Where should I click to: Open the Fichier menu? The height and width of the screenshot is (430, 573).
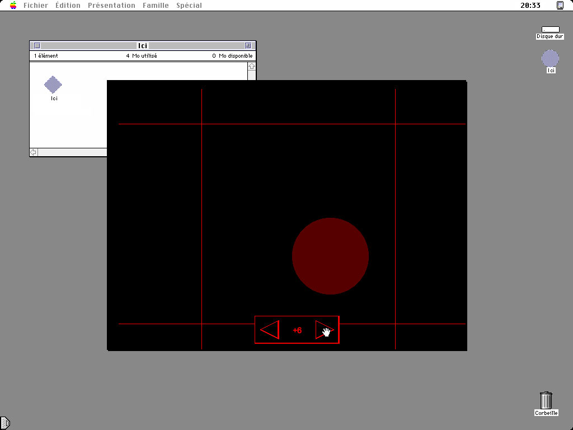coord(35,5)
